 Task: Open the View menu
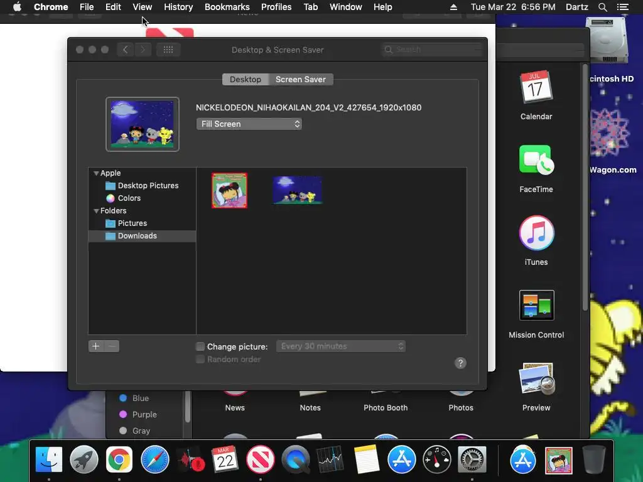(143, 7)
